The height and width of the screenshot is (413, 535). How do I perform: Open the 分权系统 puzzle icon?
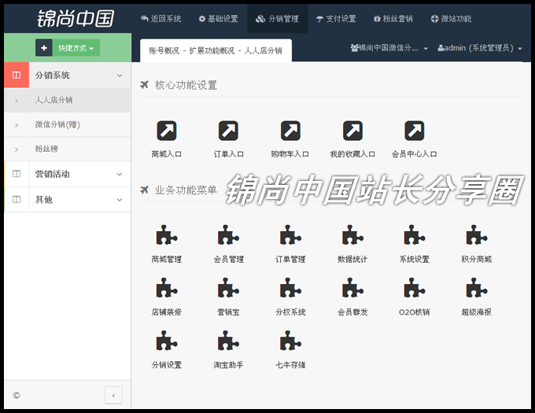[290, 288]
